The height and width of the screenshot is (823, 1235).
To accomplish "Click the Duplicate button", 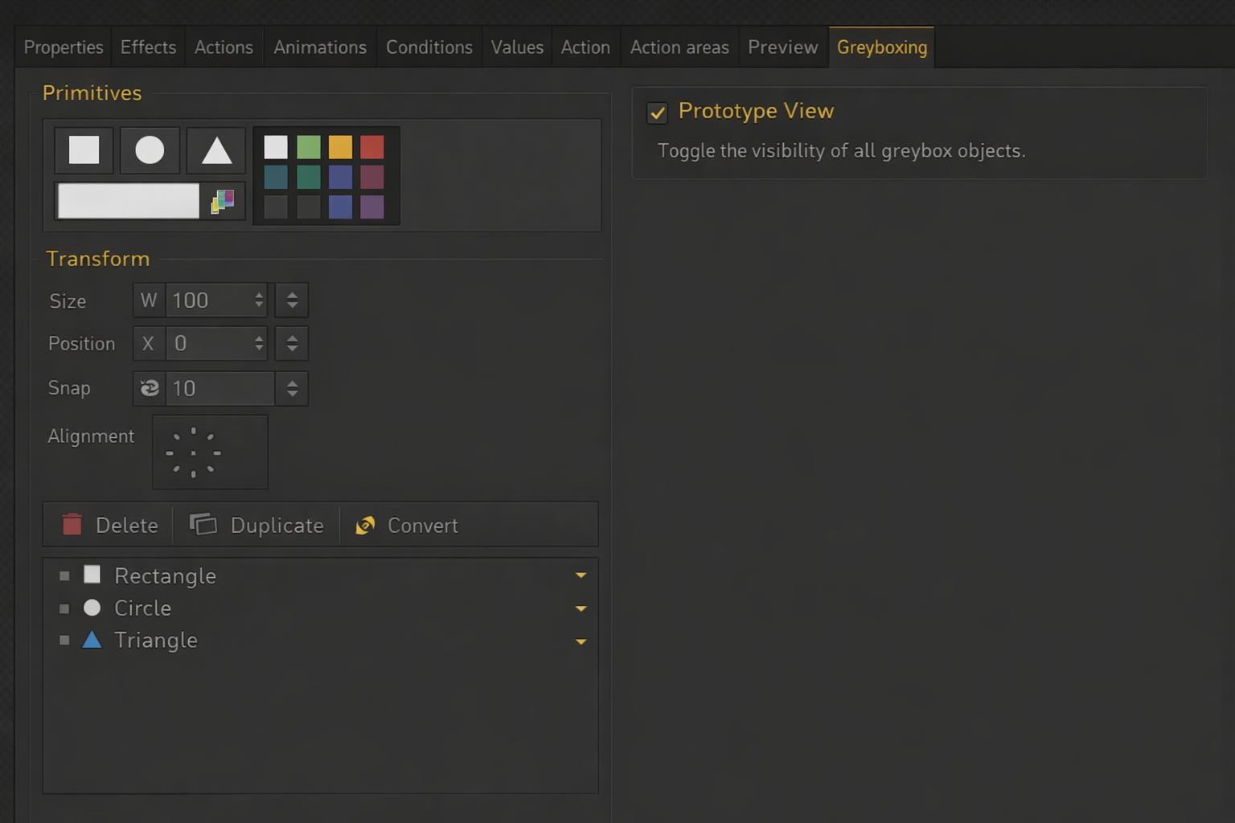I will (256, 525).
